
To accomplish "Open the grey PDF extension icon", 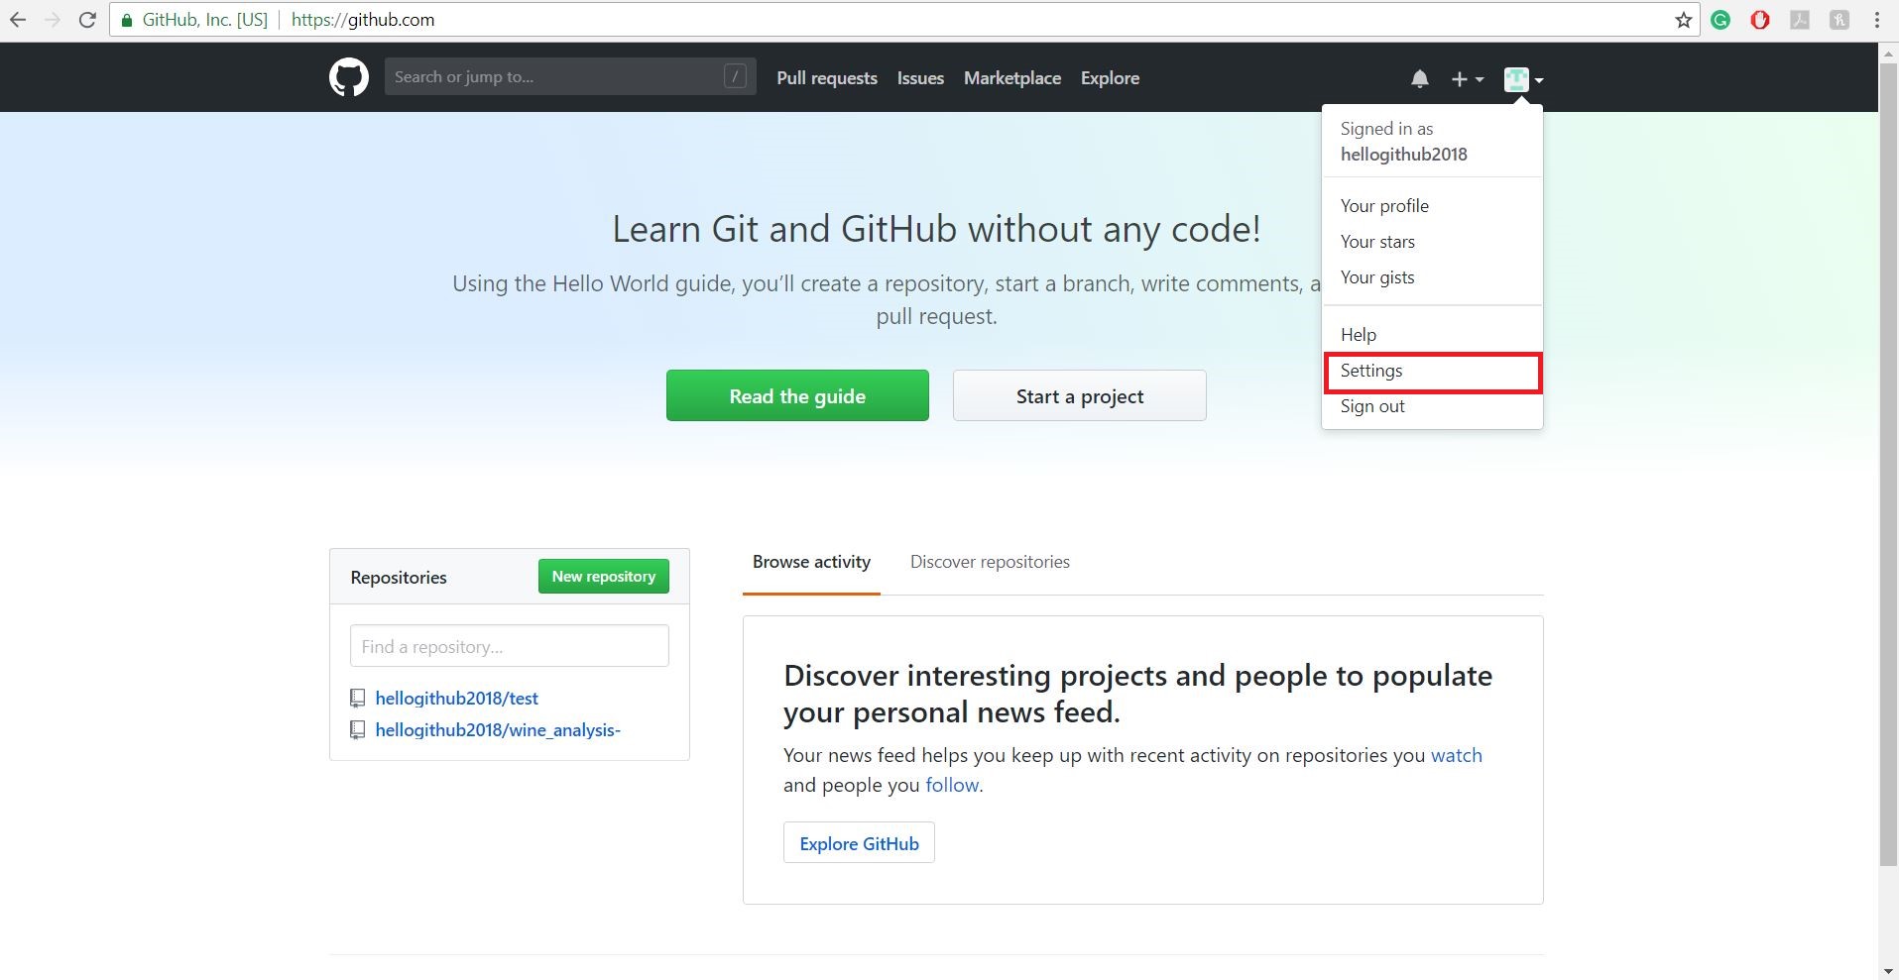I will tap(1800, 20).
